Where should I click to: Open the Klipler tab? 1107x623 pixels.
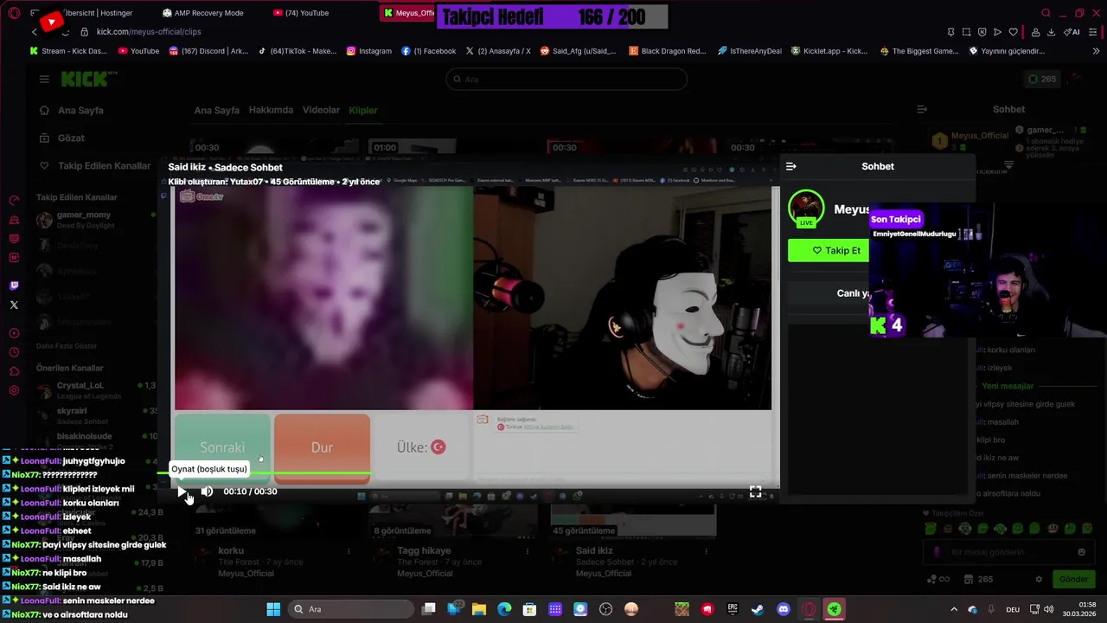[x=363, y=111]
